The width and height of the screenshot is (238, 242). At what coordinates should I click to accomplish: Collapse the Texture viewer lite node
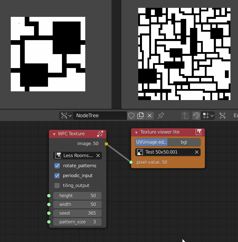136,132
